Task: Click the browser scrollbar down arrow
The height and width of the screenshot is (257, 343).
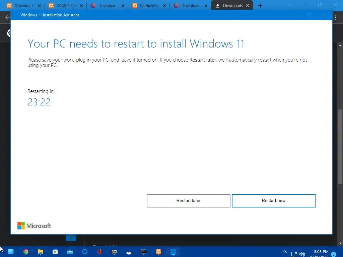Action: pos(340,243)
